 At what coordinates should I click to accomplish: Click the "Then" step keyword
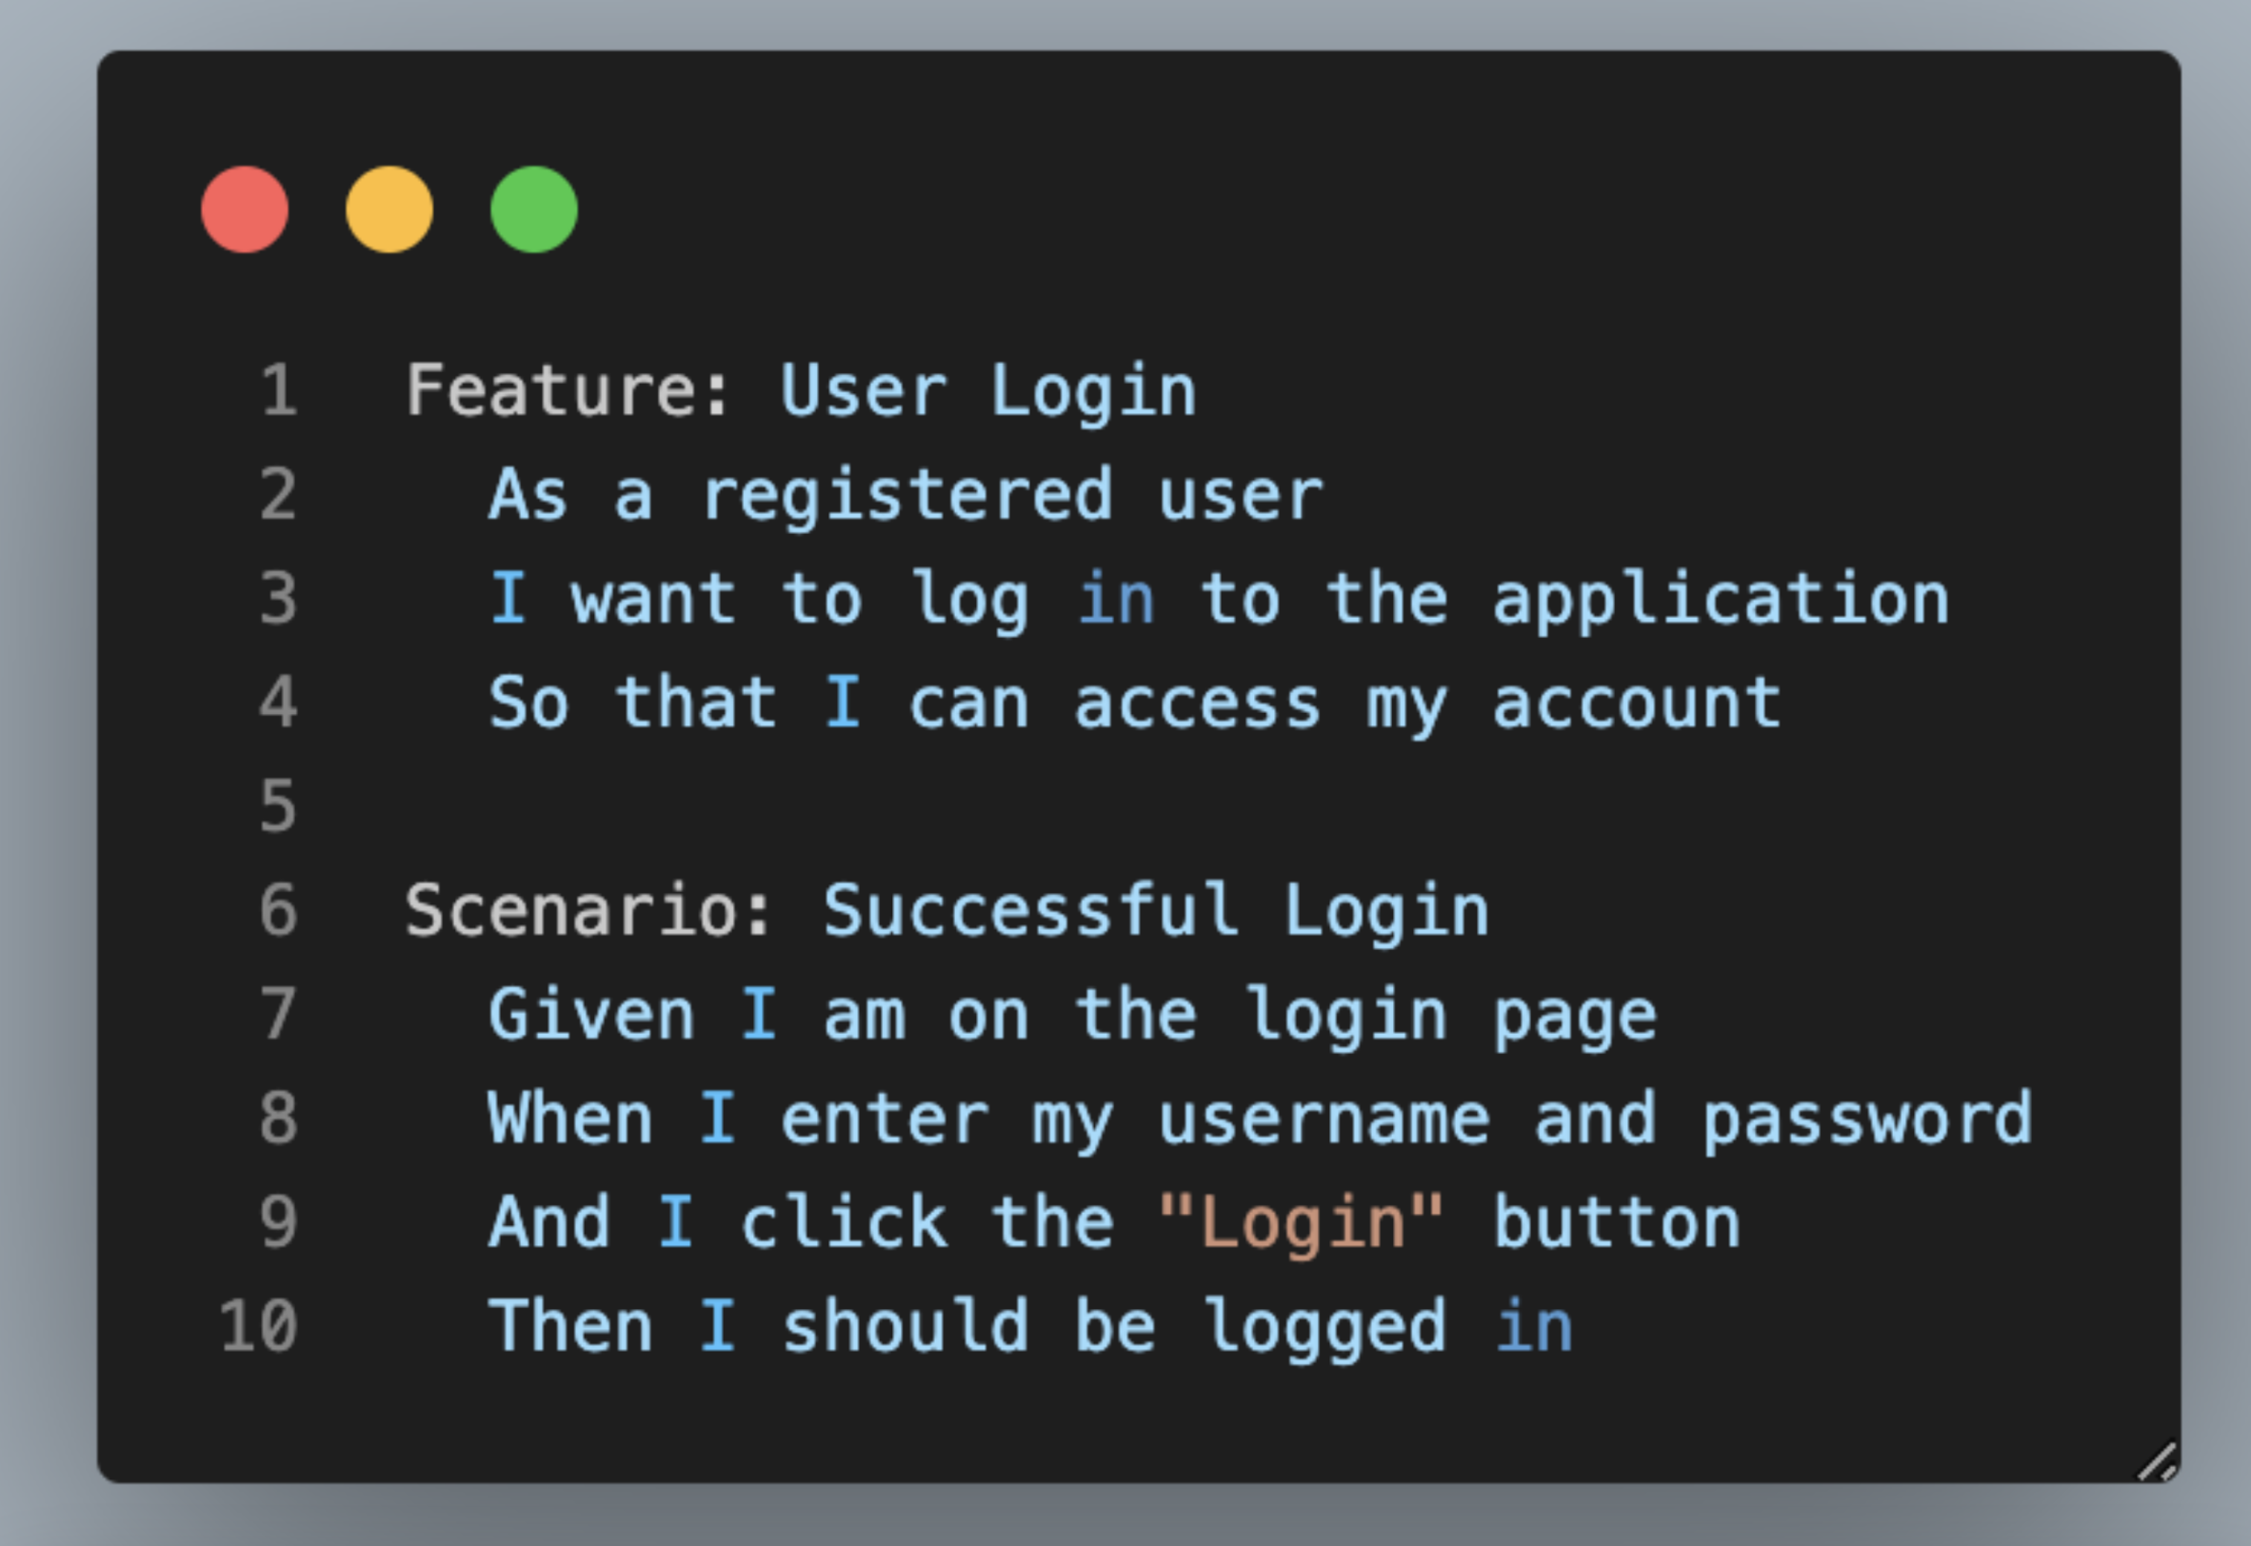[x=570, y=1326]
